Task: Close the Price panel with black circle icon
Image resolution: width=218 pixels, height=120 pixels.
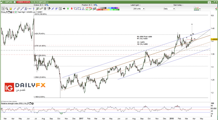Action: click(11, 12)
